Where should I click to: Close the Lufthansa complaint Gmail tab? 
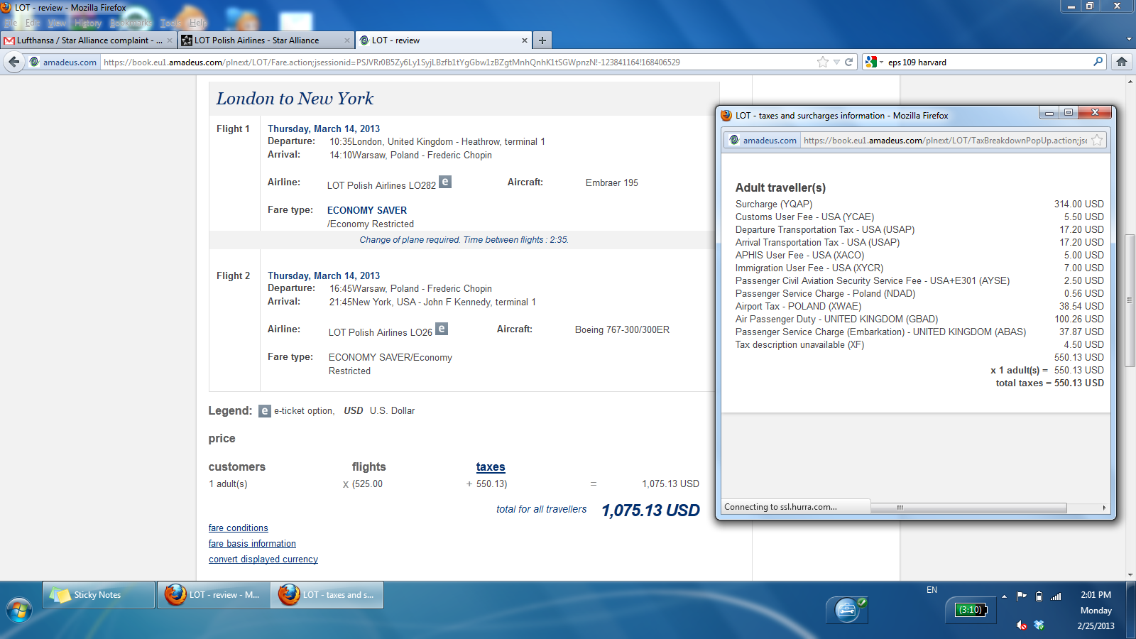click(170, 40)
